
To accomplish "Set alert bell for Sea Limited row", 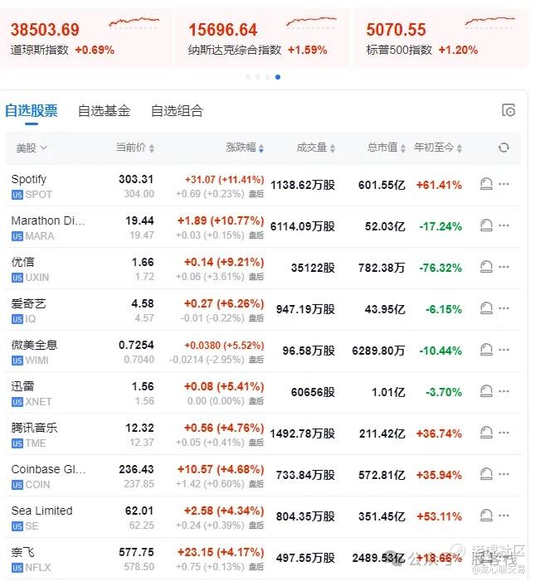I will click(486, 516).
